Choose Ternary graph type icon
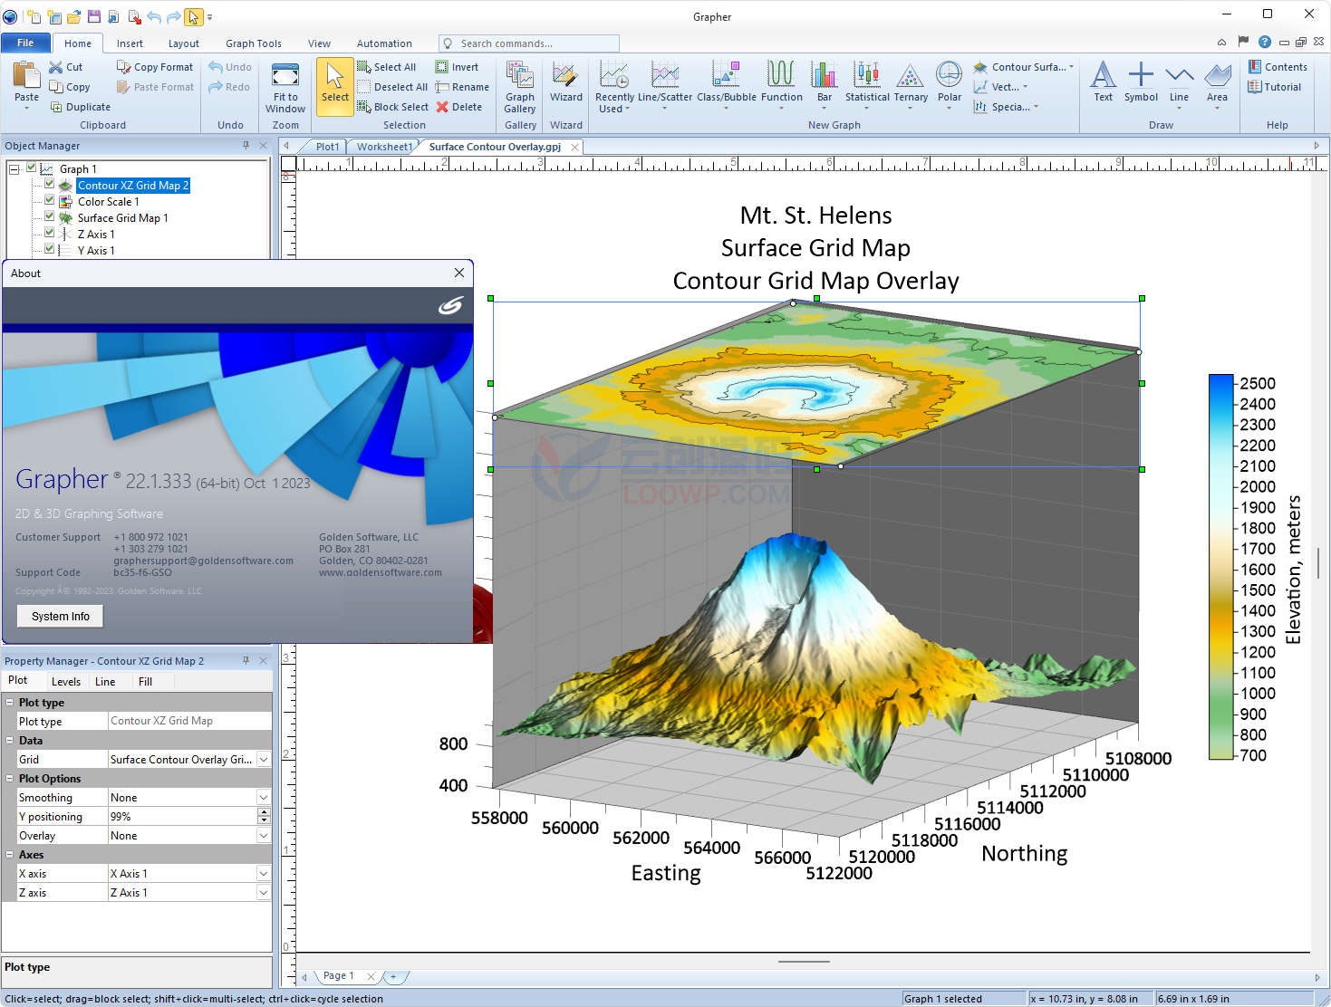The image size is (1331, 1007). pos(910,75)
